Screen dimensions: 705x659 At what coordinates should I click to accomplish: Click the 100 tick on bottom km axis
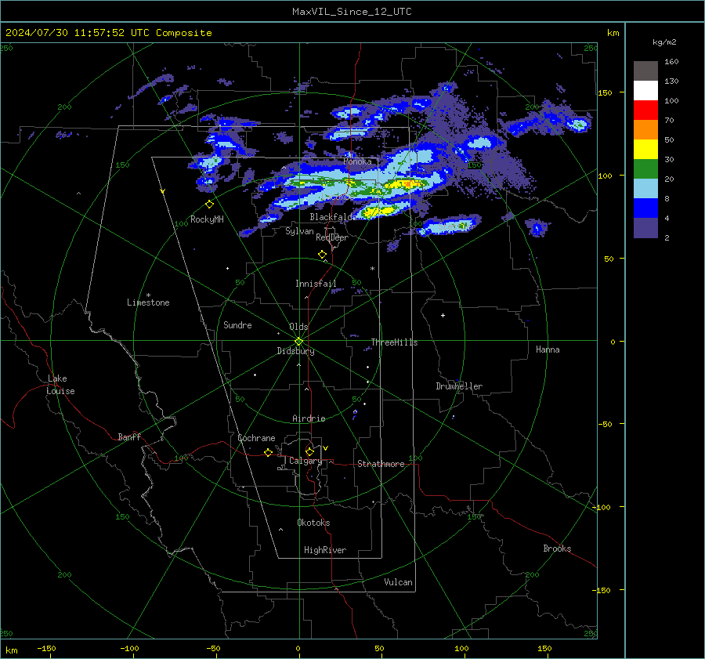pyautogui.click(x=461, y=649)
